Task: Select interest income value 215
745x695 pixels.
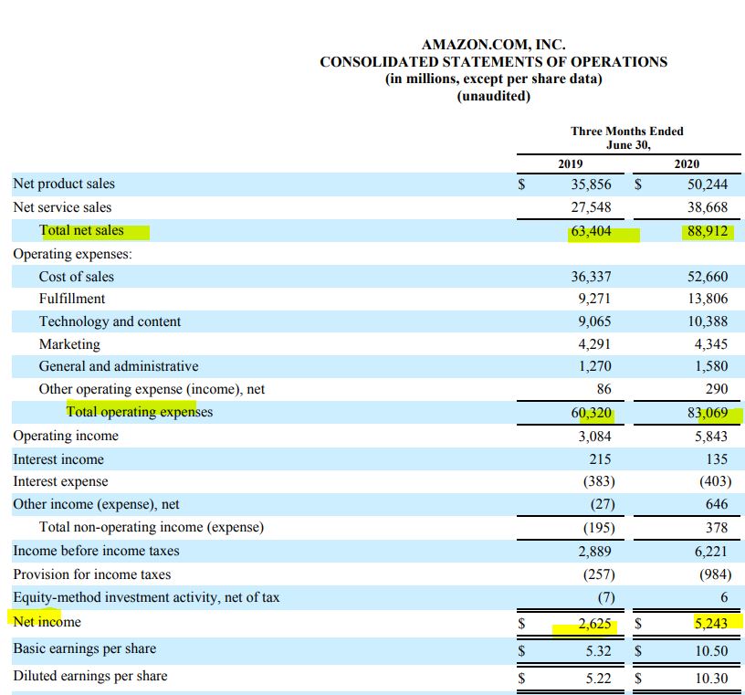Action: [x=600, y=459]
